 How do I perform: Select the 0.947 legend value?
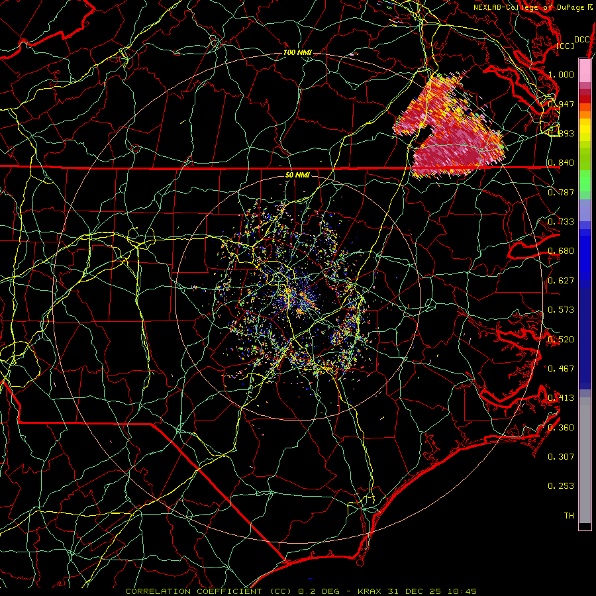pyautogui.click(x=561, y=104)
